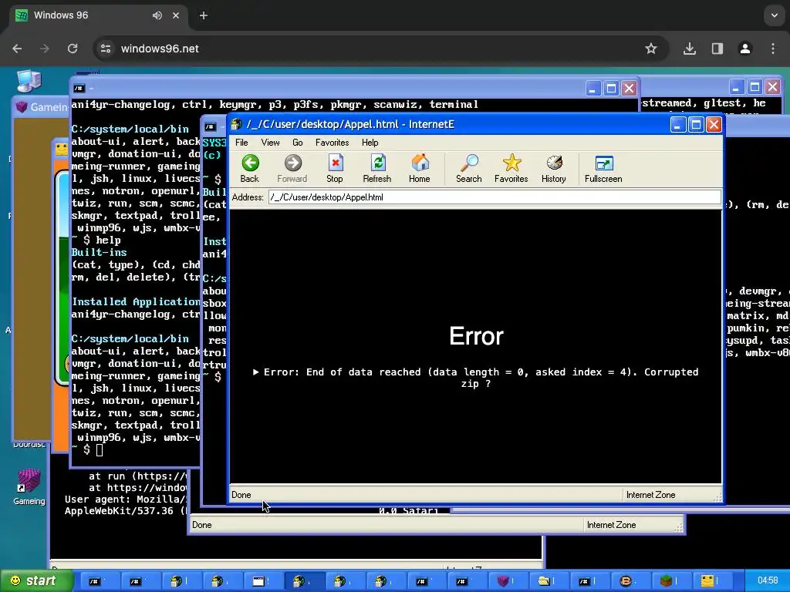This screenshot has height=592, width=790.
Task: Open the View menu in InternetE
Action: [x=271, y=143]
